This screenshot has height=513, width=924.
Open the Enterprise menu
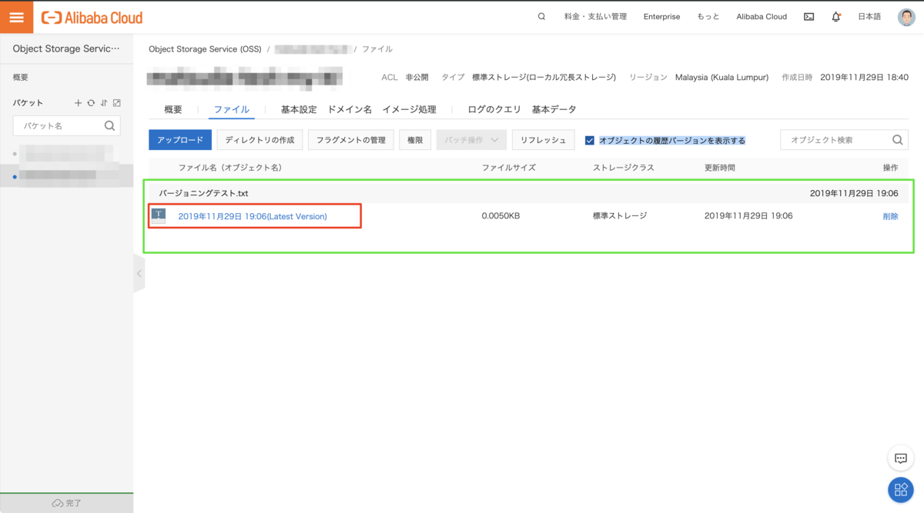pyautogui.click(x=662, y=16)
